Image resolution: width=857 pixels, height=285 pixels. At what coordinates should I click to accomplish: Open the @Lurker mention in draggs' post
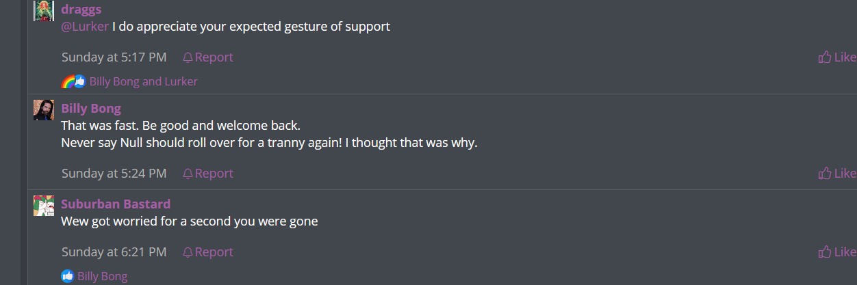click(85, 27)
